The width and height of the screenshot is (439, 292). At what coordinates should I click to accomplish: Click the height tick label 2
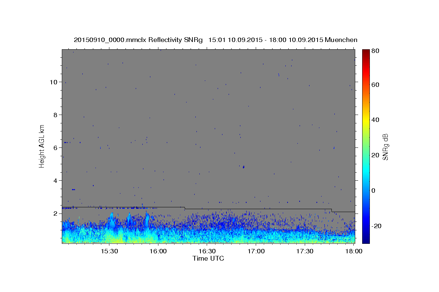pyautogui.click(x=56, y=214)
